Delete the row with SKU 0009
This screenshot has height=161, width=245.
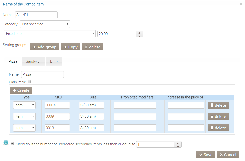(x=218, y=116)
